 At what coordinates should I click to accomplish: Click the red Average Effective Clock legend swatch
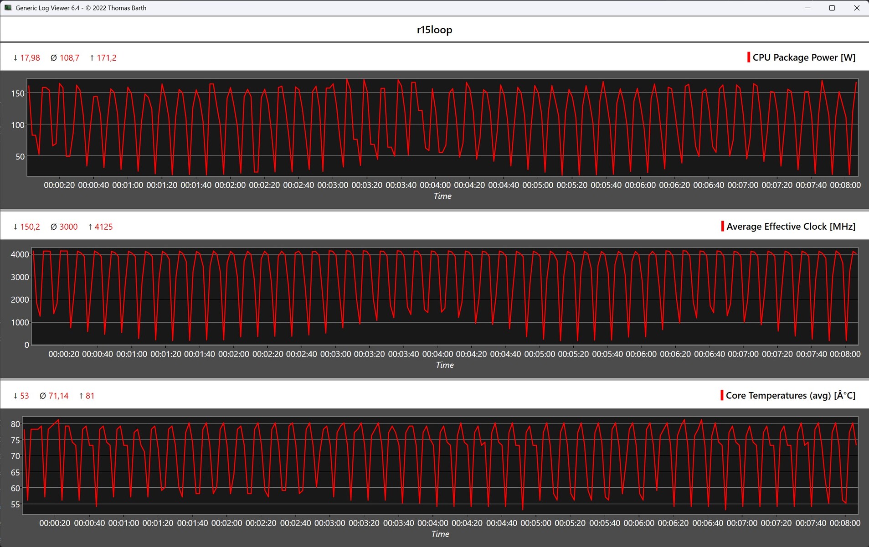pos(722,227)
